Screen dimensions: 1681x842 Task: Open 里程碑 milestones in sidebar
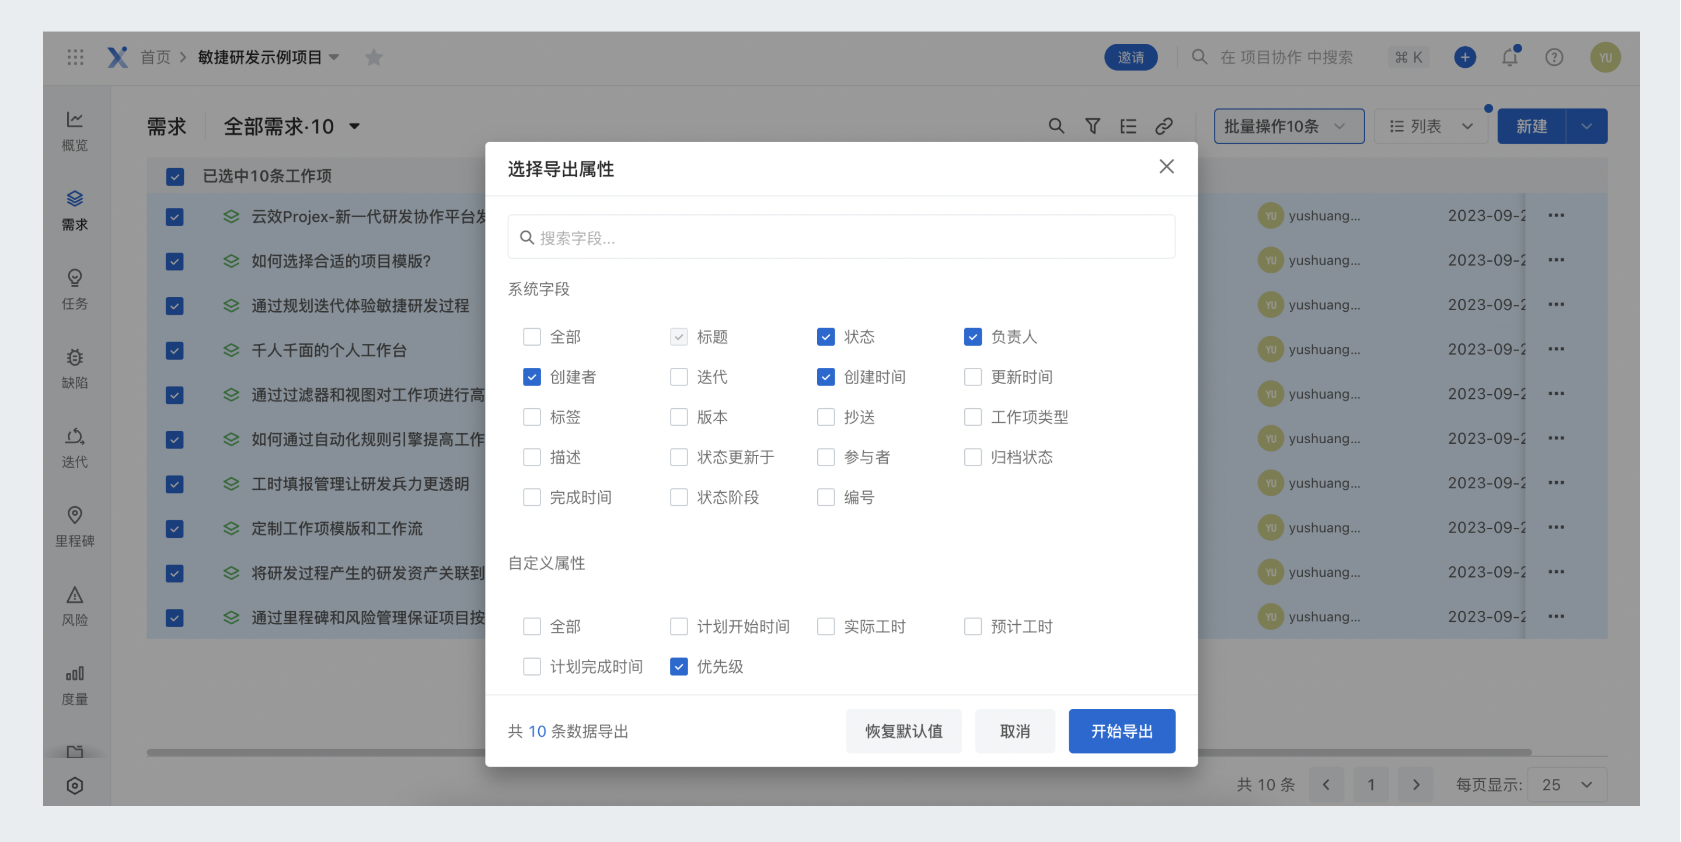[x=75, y=527]
